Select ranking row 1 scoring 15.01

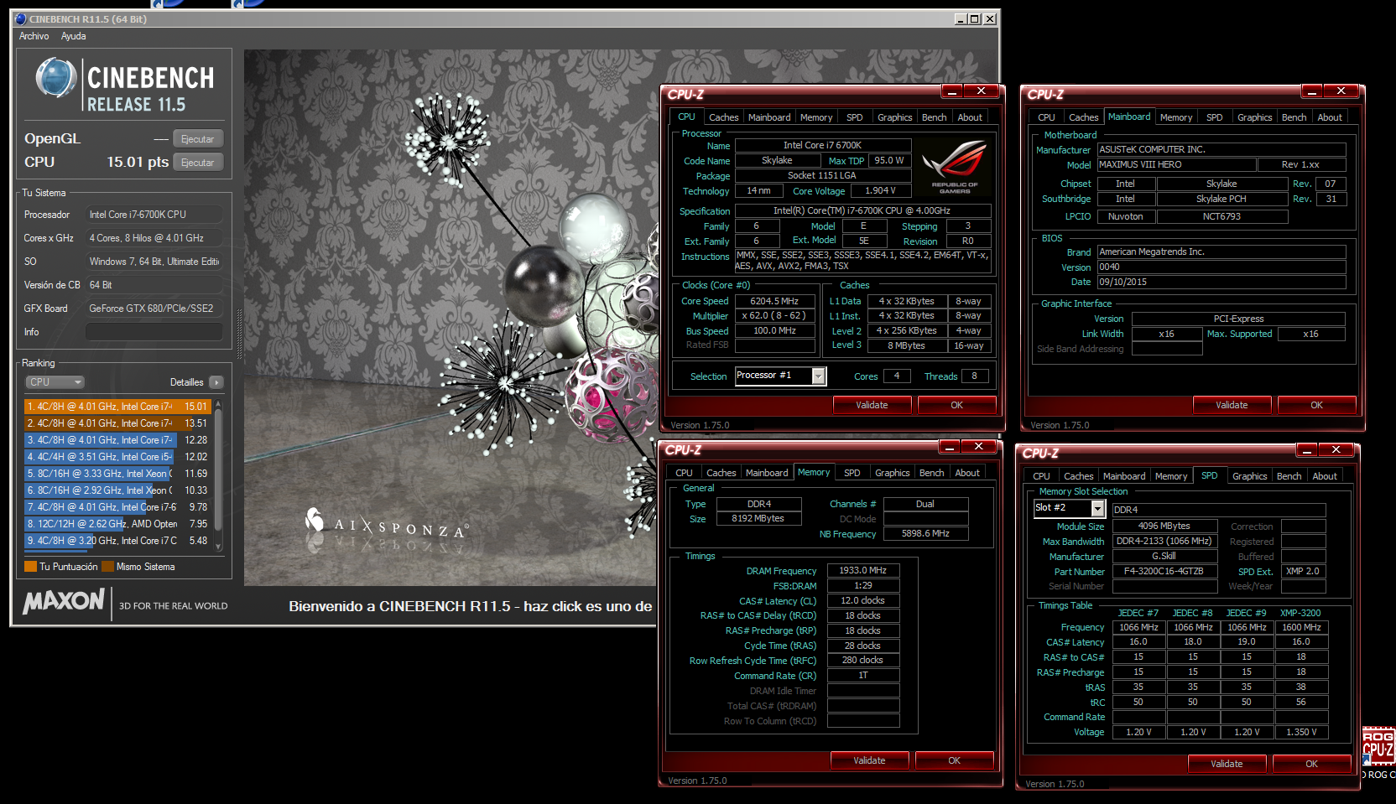tap(117, 407)
